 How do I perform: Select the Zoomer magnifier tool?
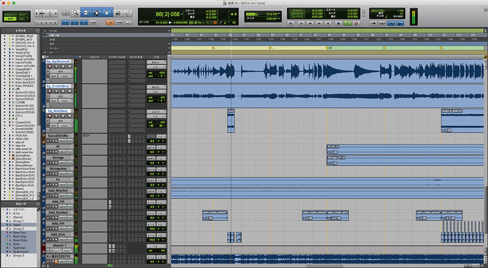tap(75, 13)
